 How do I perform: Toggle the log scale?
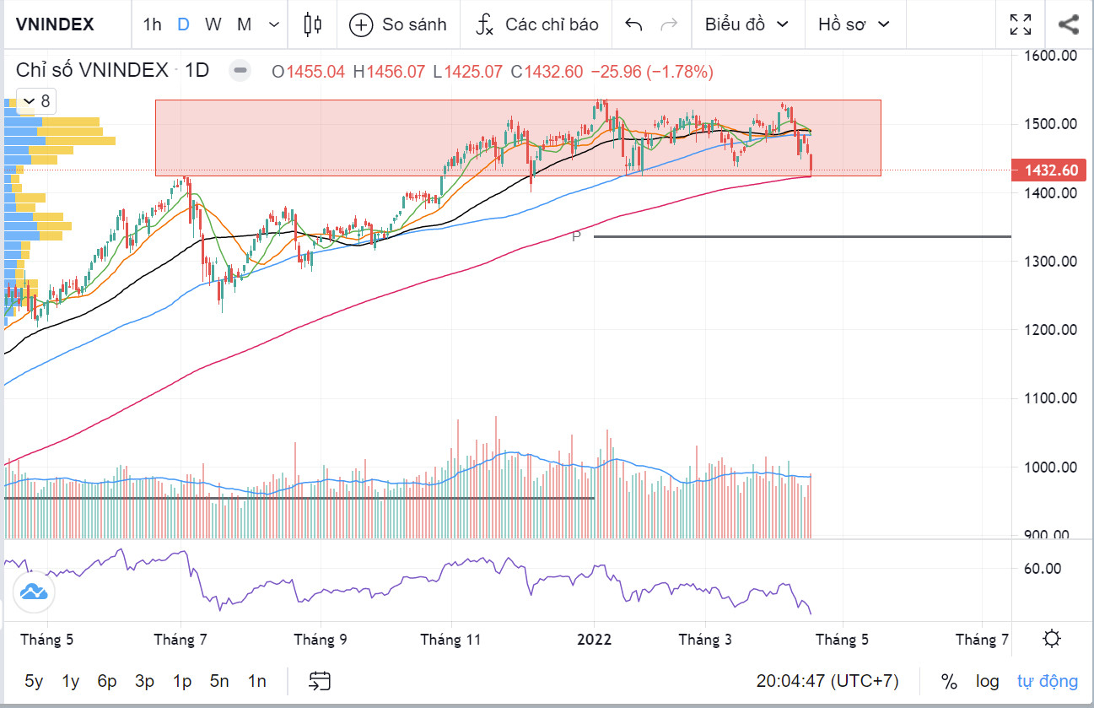(x=987, y=681)
